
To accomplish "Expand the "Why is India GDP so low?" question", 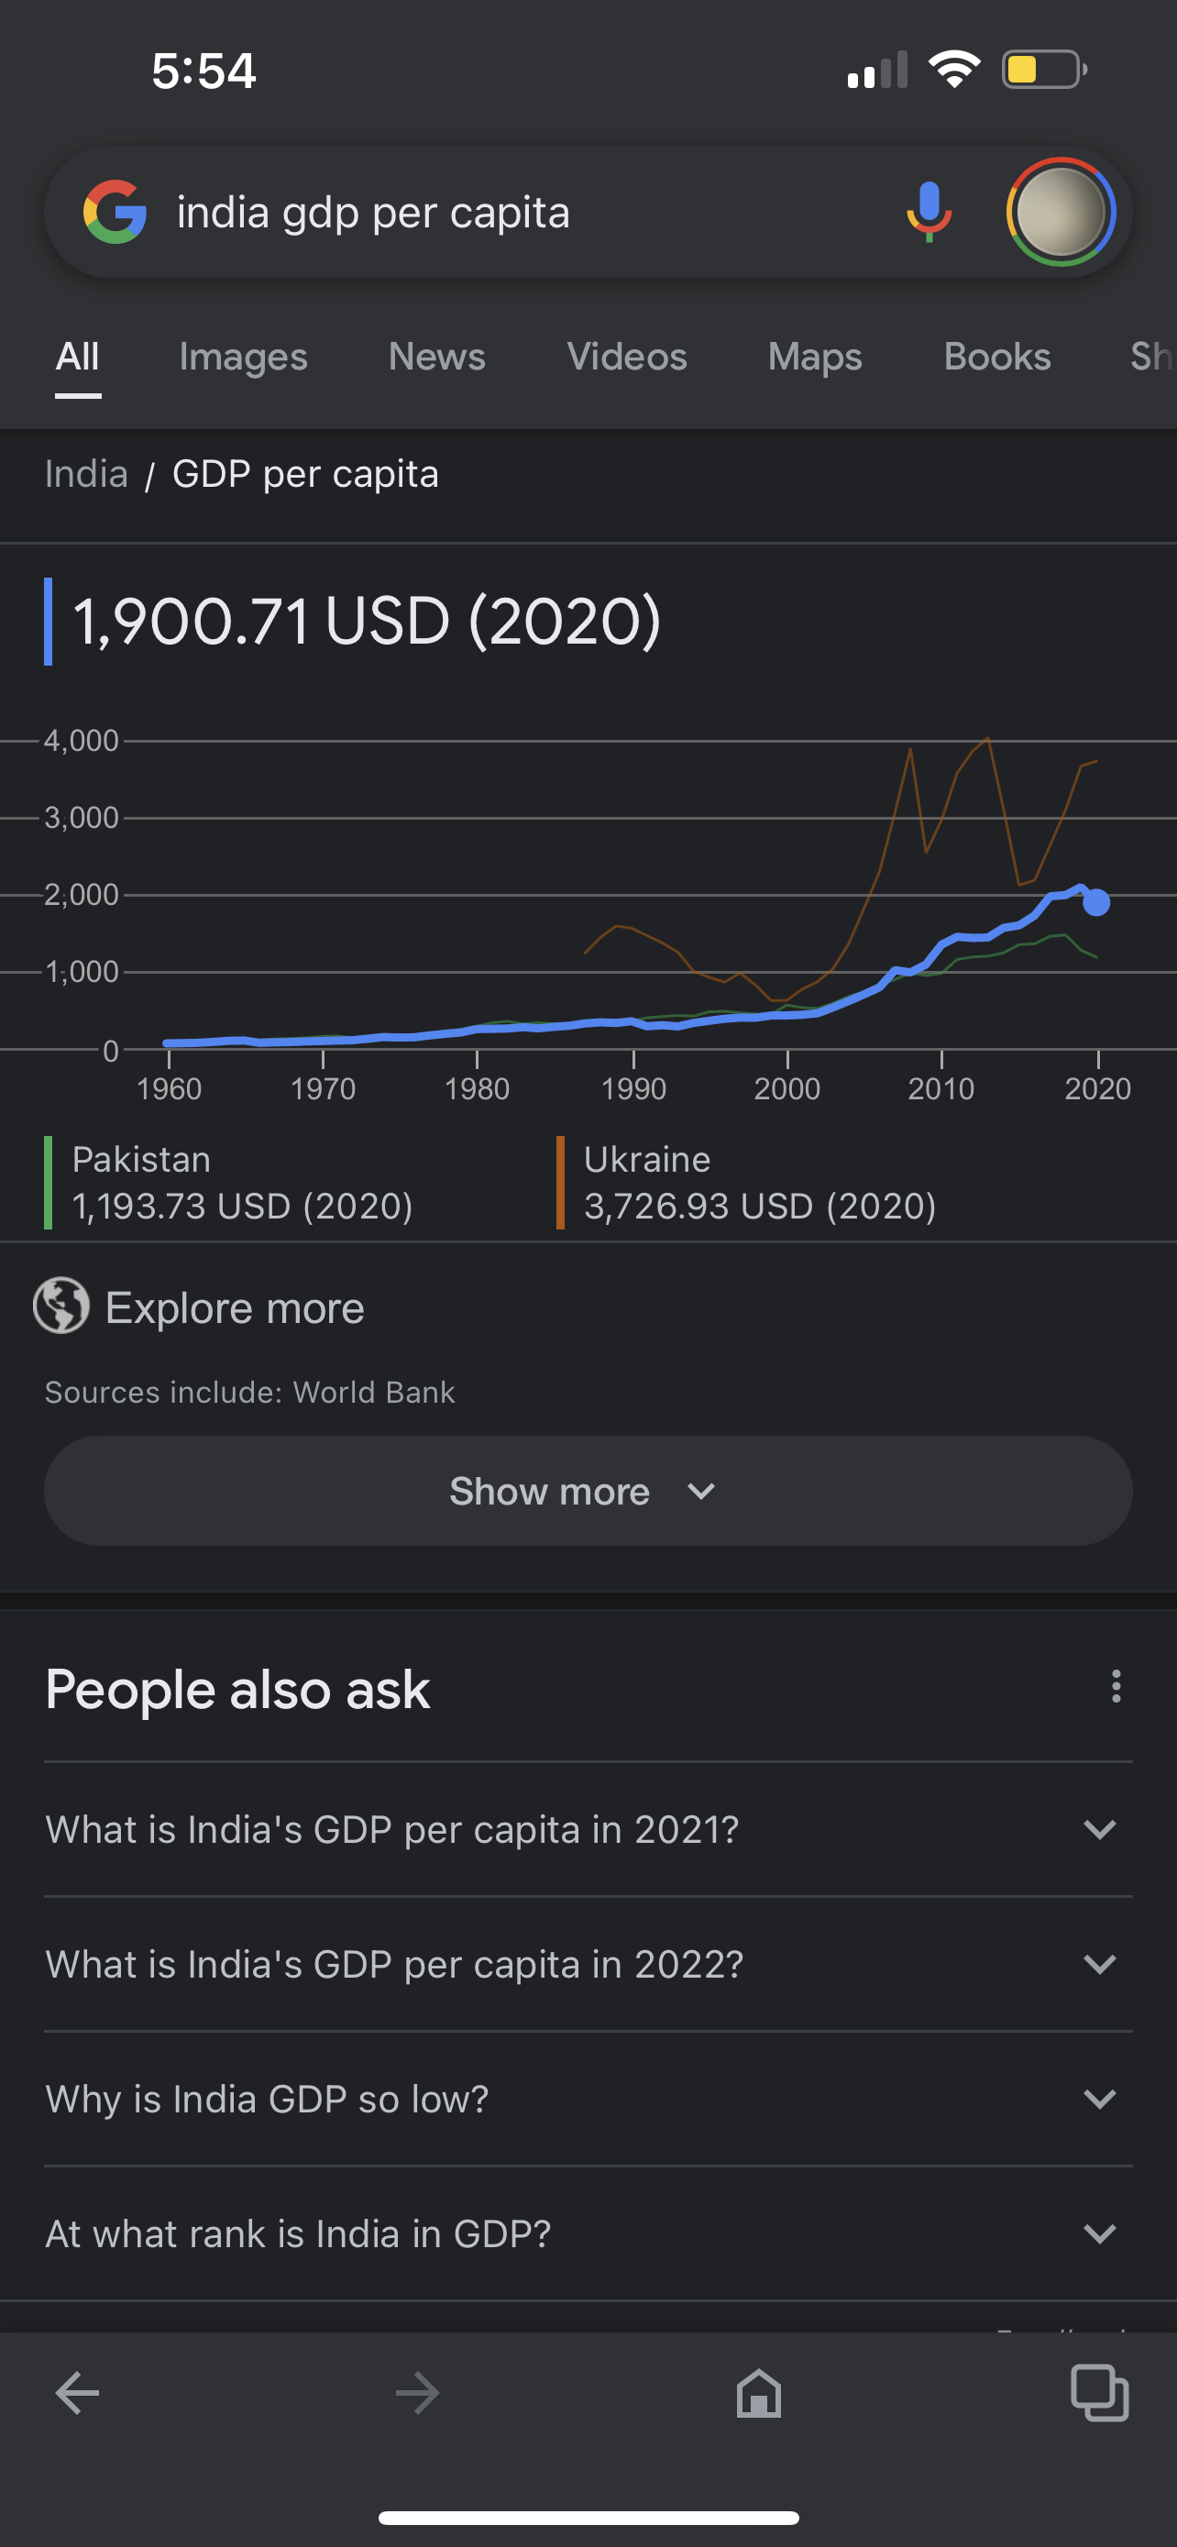I will 589,2098.
